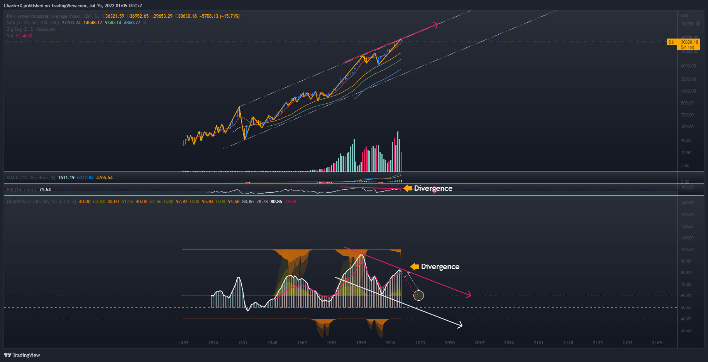Click the 30.00 RSIM axis label
708x362 pixels.
(x=686, y=330)
